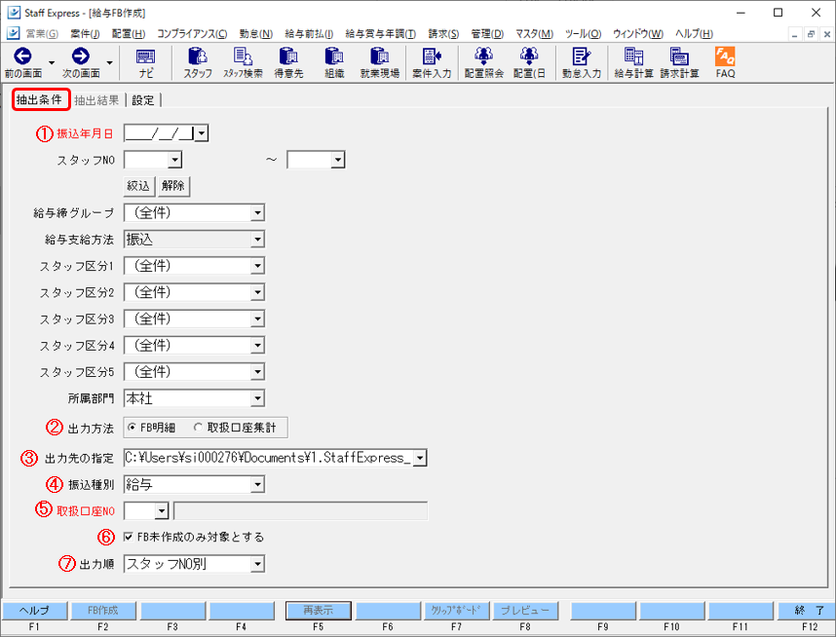Viewport: 836px width, 637px height.
Task: Open the 給与賞与年調(T) menu
Action: pos(380,33)
